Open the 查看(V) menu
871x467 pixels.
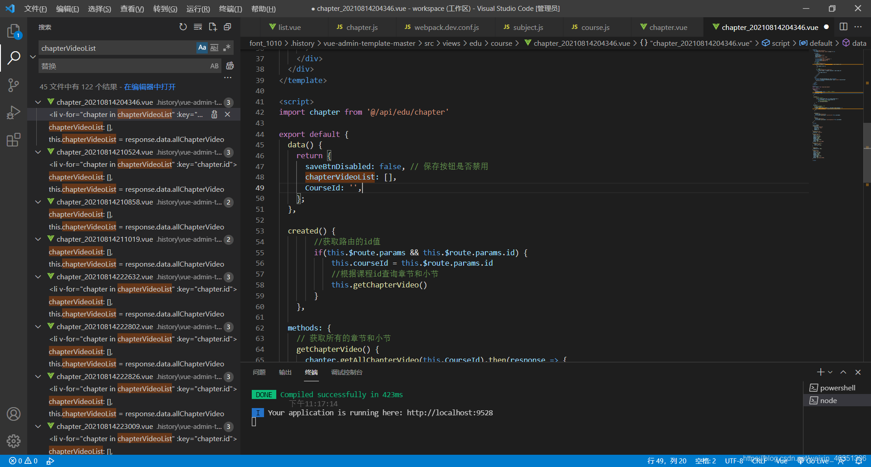[132, 9]
